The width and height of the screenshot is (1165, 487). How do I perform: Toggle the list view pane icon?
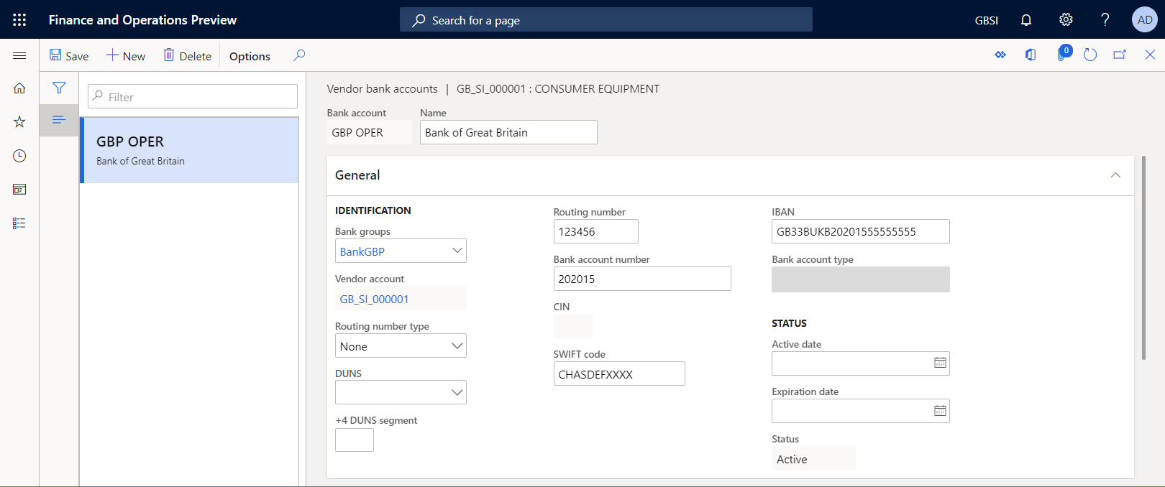[59, 119]
